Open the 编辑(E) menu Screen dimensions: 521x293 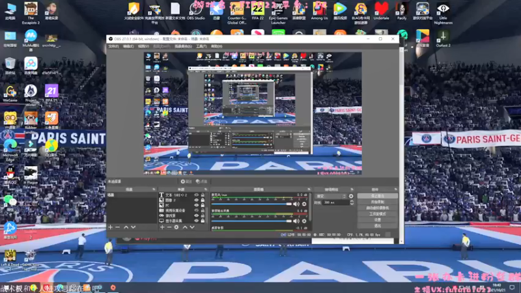click(x=128, y=46)
